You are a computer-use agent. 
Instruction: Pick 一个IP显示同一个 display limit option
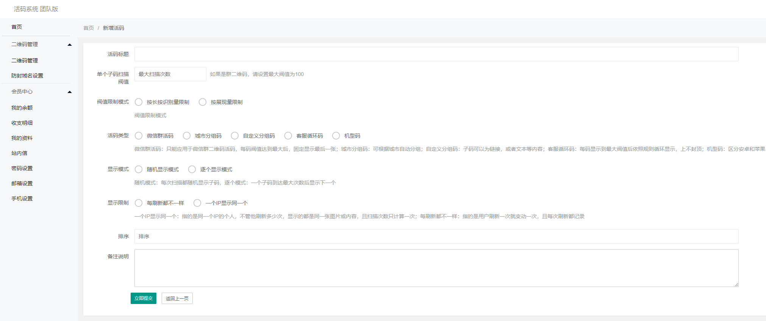pyautogui.click(x=198, y=203)
